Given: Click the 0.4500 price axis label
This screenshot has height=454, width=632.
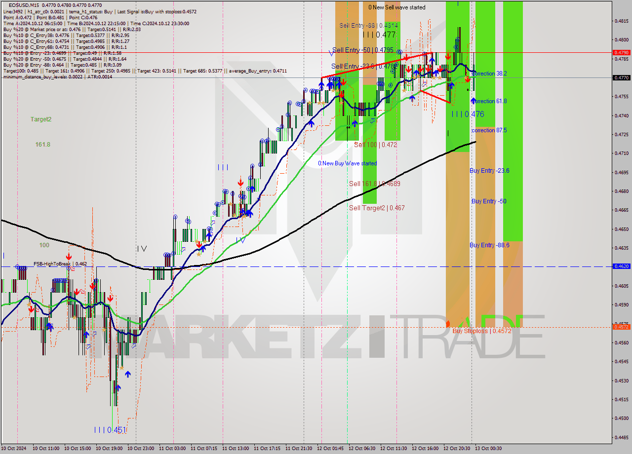Looking at the screenshot, I should [x=621, y=418].
